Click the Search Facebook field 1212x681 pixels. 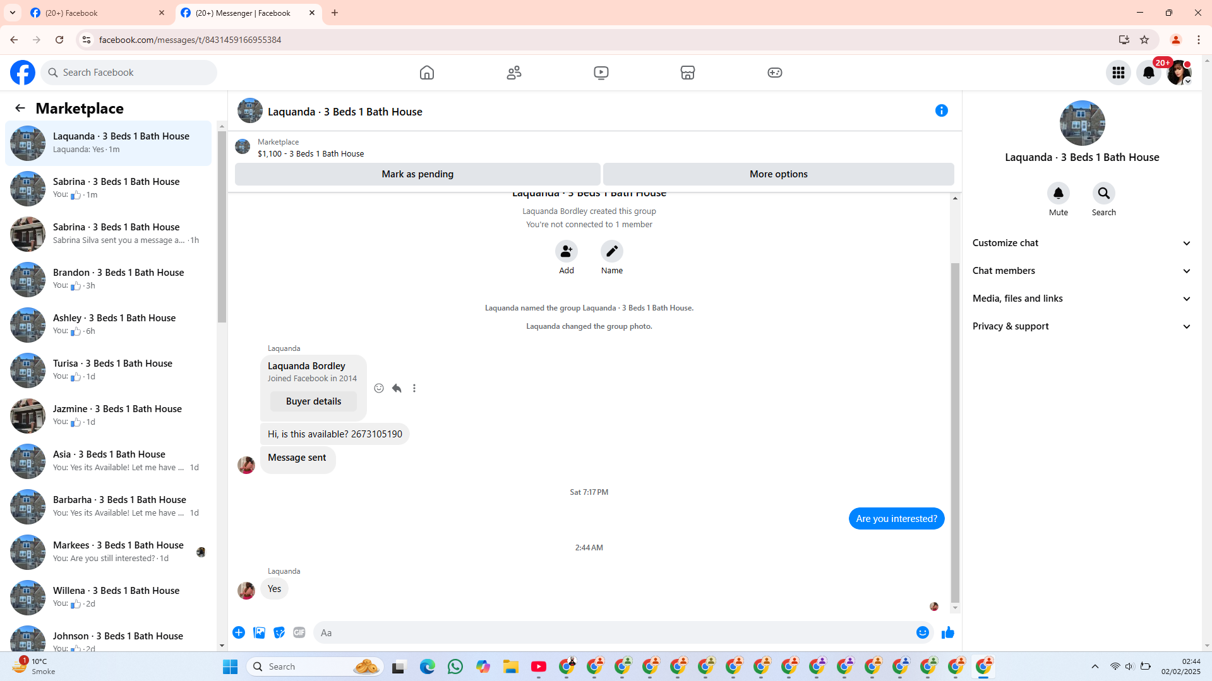[x=129, y=73]
